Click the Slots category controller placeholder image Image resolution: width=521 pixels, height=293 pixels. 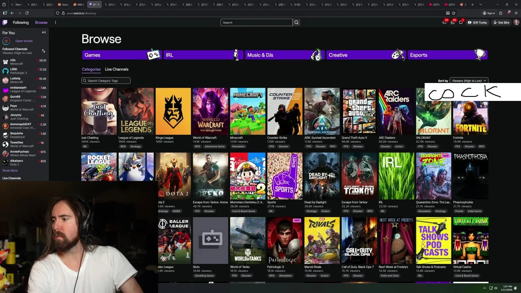click(210, 240)
